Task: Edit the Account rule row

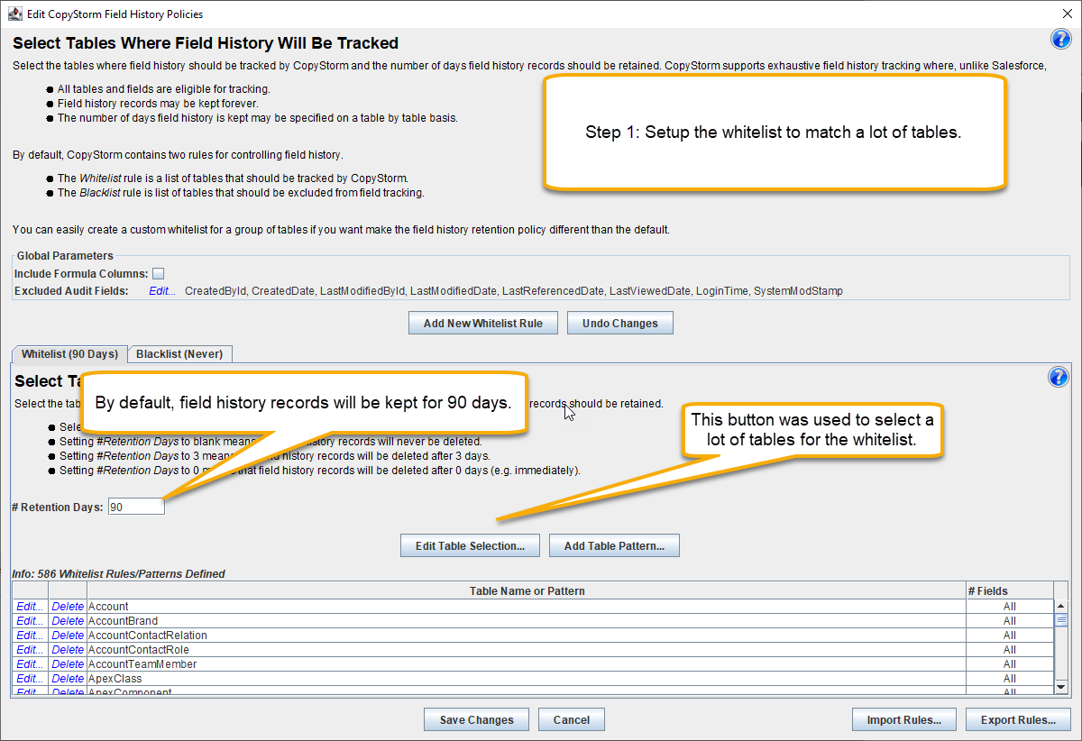Action: click(30, 607)
